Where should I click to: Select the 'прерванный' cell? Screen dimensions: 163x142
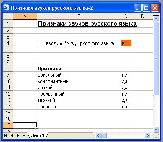coord(79,94)
